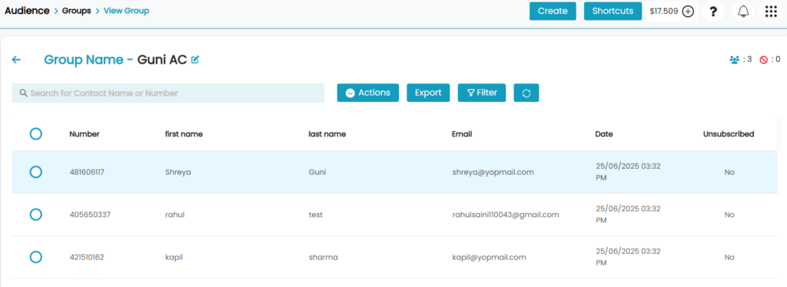Select all contacts with header checkbox
787x287 pixels.
coord(35,134)
